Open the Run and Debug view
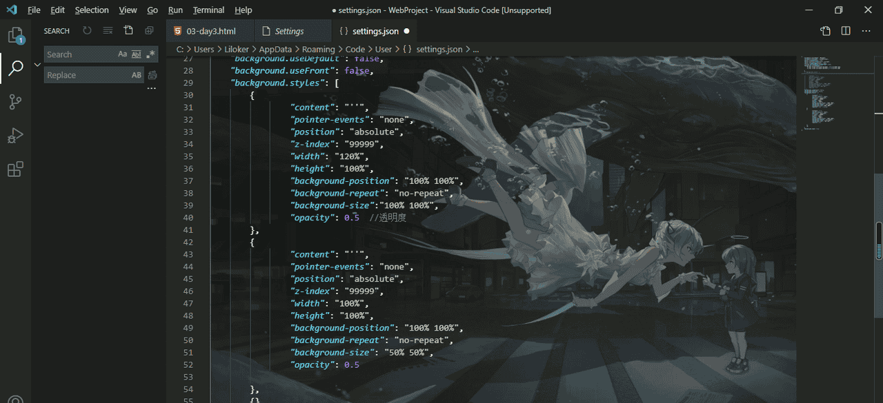Viewport: 883px width, 403px height. pyautogui.click(x=15, y=136)
